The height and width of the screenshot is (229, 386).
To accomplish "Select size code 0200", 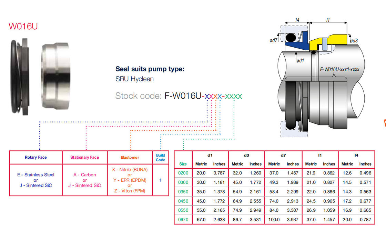I will (x=183, y=173).
